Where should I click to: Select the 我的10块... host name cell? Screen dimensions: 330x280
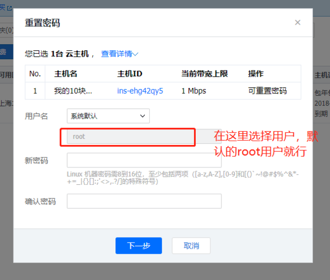73,91
